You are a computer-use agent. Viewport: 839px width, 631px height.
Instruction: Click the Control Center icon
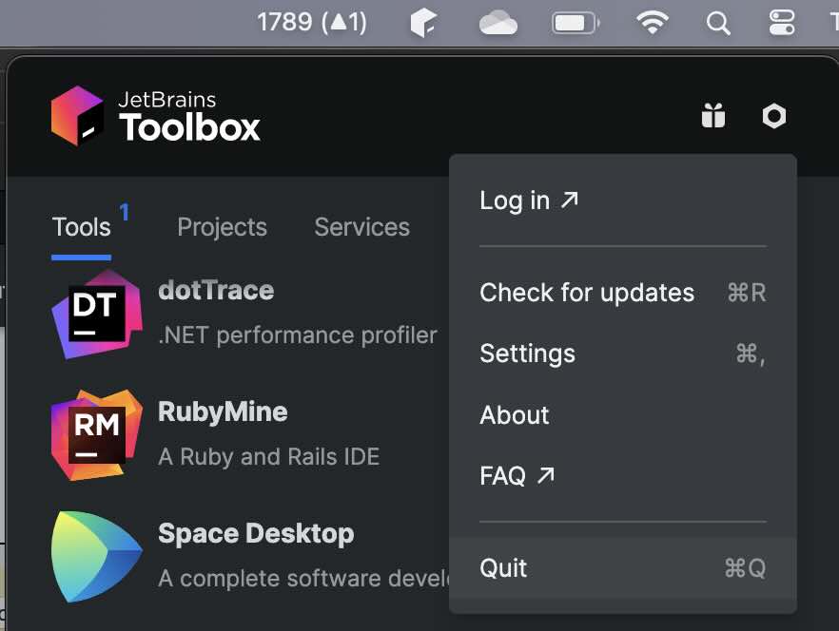pyautogui.click(x=780, y=22)
